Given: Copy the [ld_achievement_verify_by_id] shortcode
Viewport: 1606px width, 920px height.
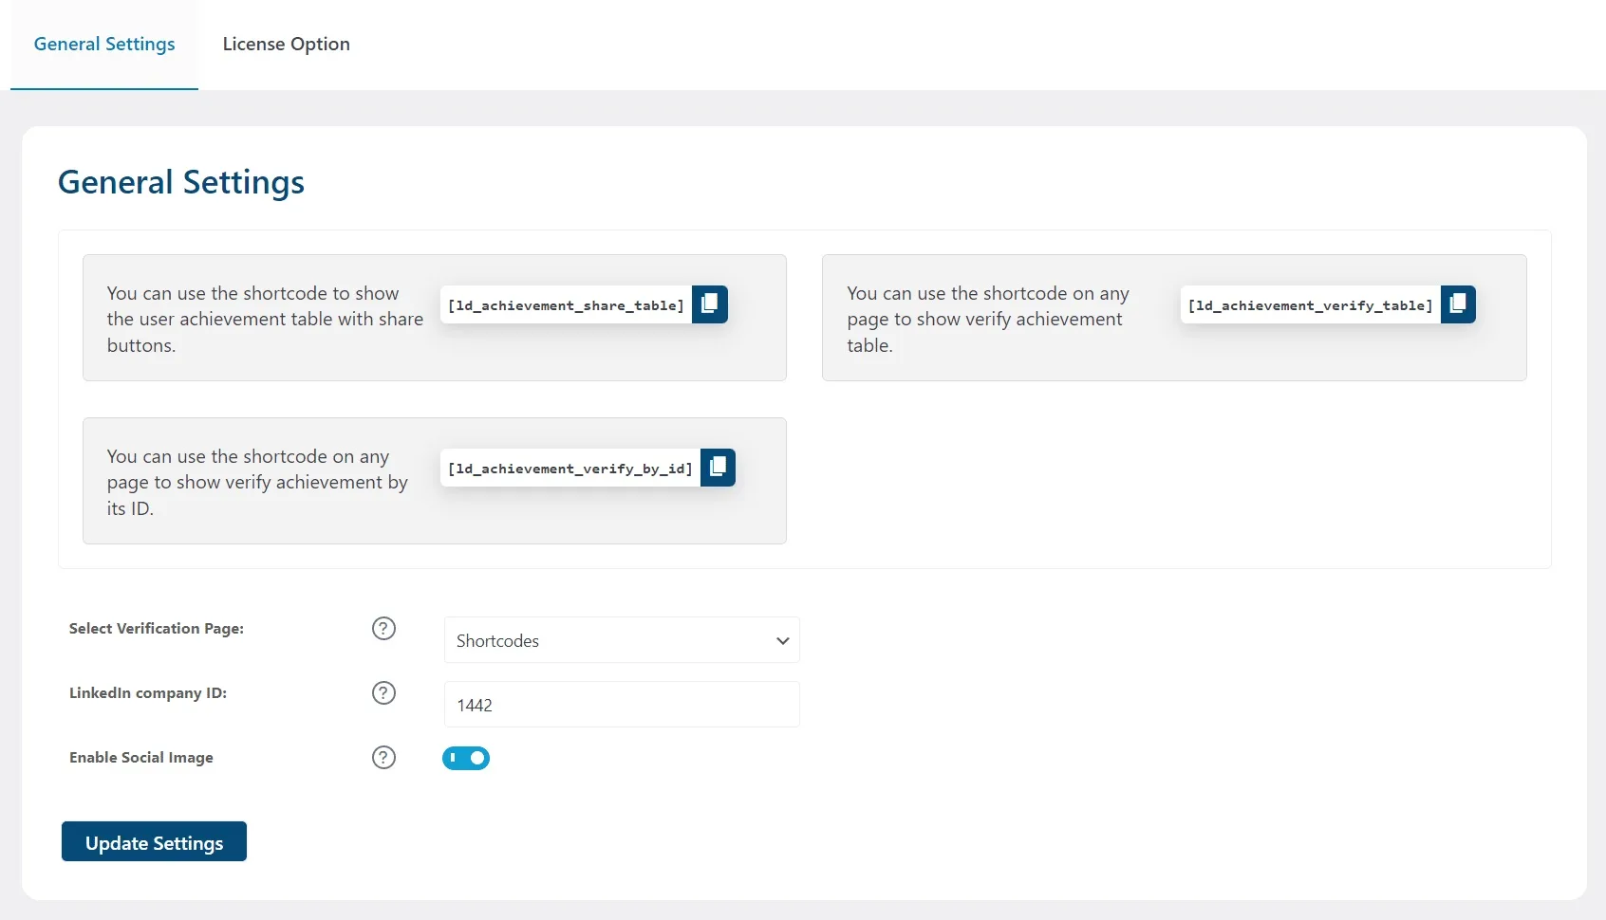Looking at the screenshot, I should click(x=718, y=467).
